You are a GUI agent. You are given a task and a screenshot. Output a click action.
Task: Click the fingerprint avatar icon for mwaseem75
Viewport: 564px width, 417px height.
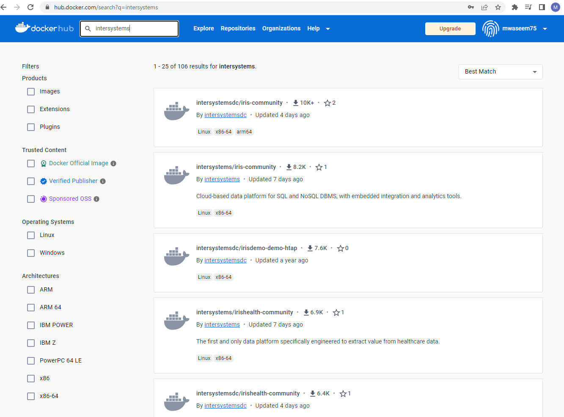490,29
